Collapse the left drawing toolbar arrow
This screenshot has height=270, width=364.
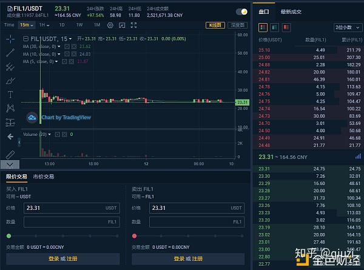click(x=19, y=142)
